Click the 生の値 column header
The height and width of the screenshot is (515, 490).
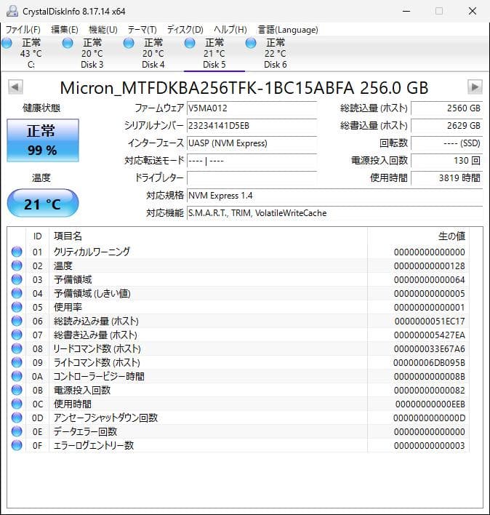tap(418, 236)
